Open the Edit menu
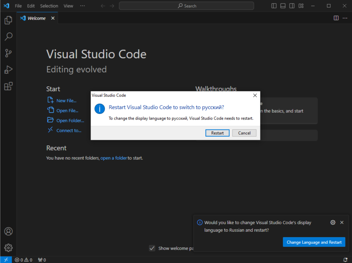Screen dimensions: 352x263 (x=31, y=6)
